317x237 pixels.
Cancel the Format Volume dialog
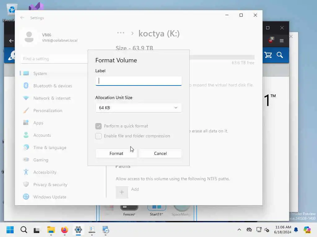pyautogui.click(x=160, y=153)
